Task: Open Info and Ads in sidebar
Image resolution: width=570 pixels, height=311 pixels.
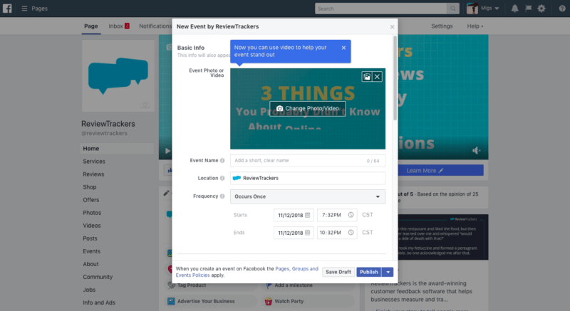Action: 99,302
